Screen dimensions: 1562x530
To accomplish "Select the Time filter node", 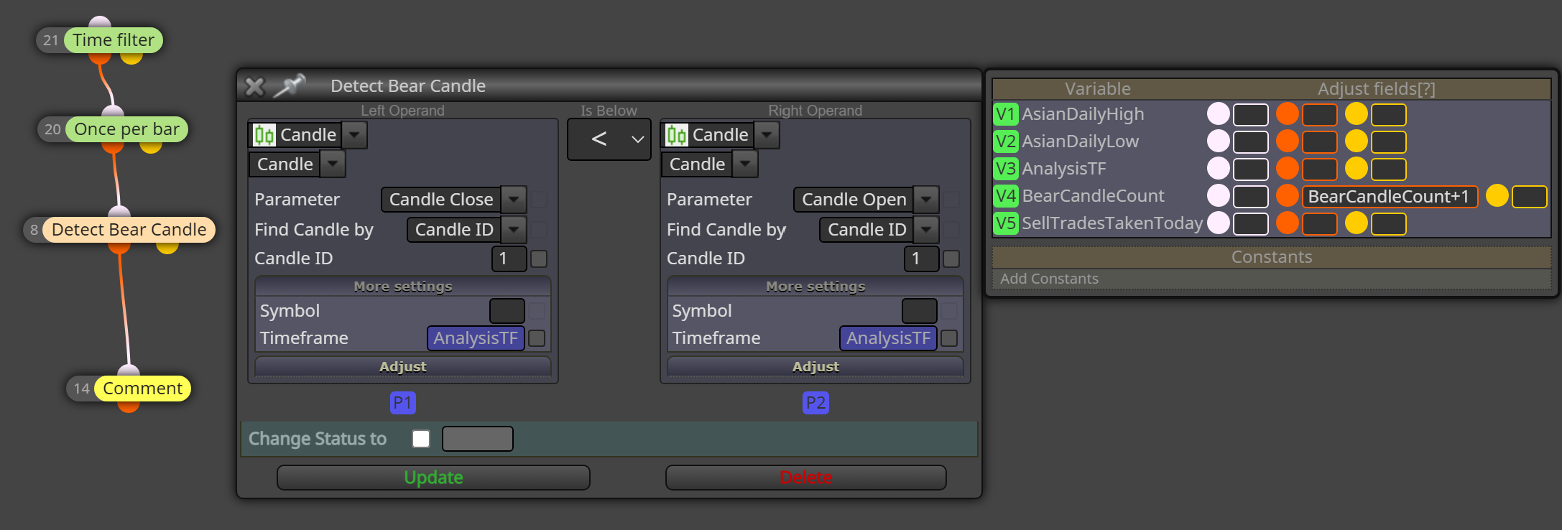I will coord(114,40).
